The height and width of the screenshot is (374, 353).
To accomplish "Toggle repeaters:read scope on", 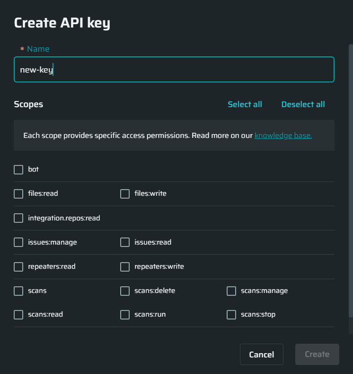I will click(18, 267).
